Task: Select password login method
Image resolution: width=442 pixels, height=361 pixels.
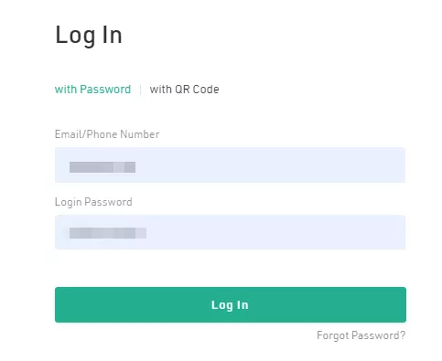Action: click(x=92, y=90)
